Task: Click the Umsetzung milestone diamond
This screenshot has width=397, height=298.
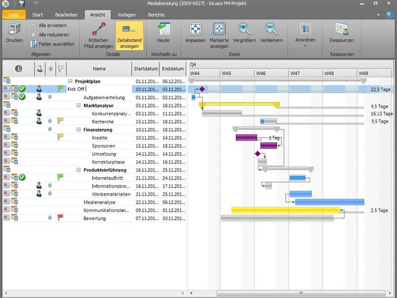Action: pos(258,154)
